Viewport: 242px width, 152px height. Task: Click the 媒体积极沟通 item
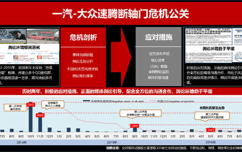(x=158, y=78)
